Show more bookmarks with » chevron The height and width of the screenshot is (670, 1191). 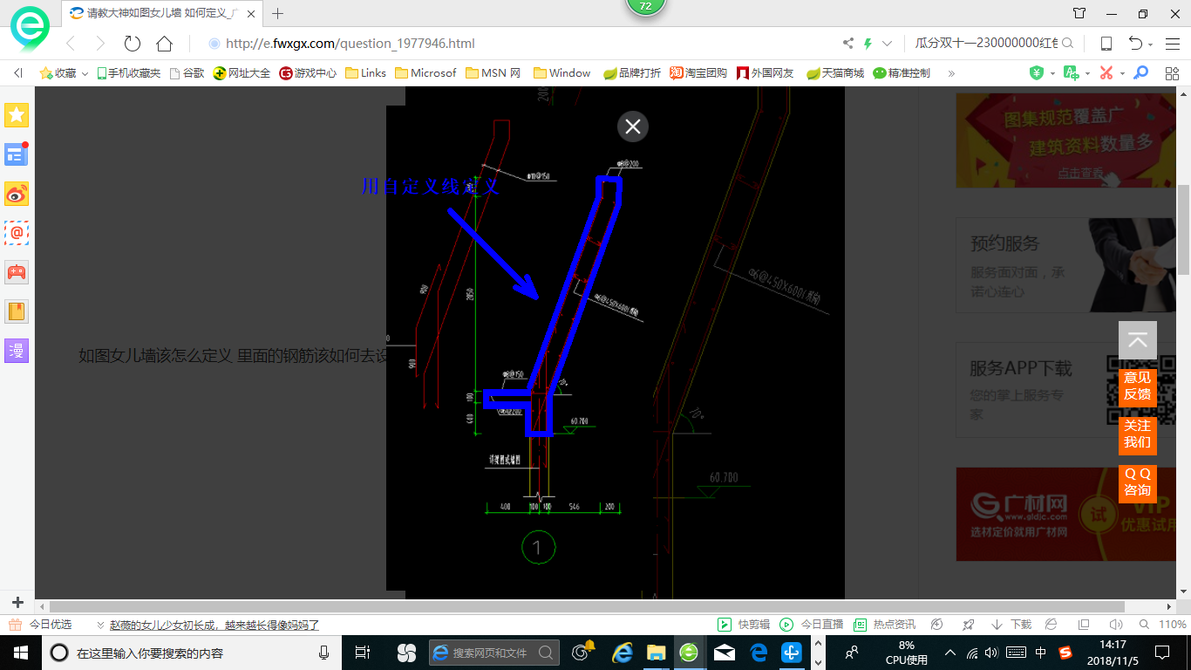pos(951,73)
